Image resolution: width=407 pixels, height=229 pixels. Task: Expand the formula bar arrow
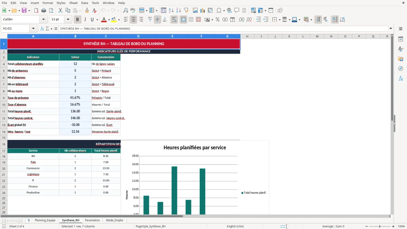391,29
